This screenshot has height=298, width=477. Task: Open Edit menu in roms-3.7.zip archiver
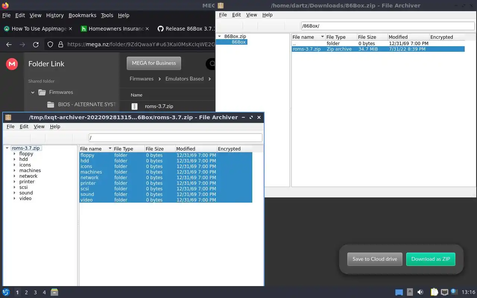click(x=24, y=127)
